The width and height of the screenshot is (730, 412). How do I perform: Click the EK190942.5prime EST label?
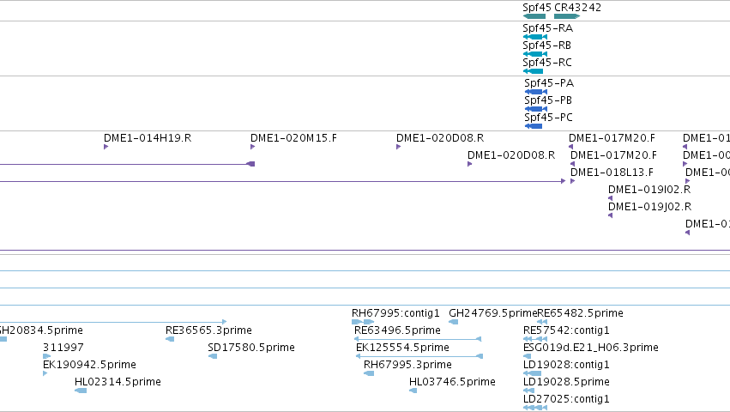tap(89, 365)
